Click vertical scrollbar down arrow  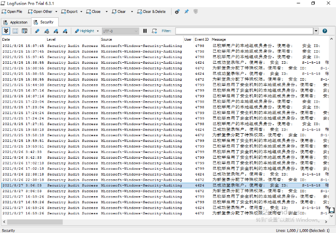[332, 216]
